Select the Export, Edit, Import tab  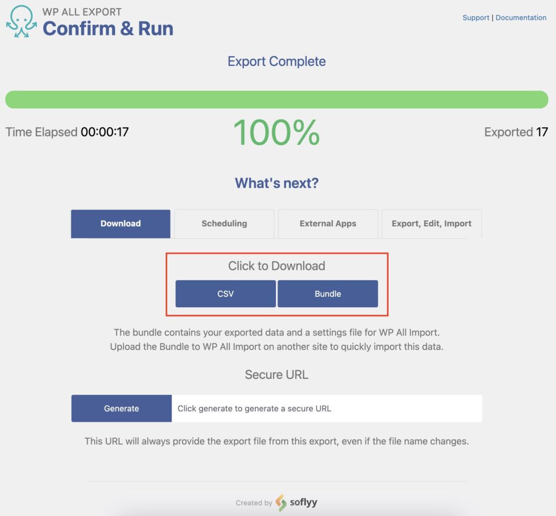point(432,223)
